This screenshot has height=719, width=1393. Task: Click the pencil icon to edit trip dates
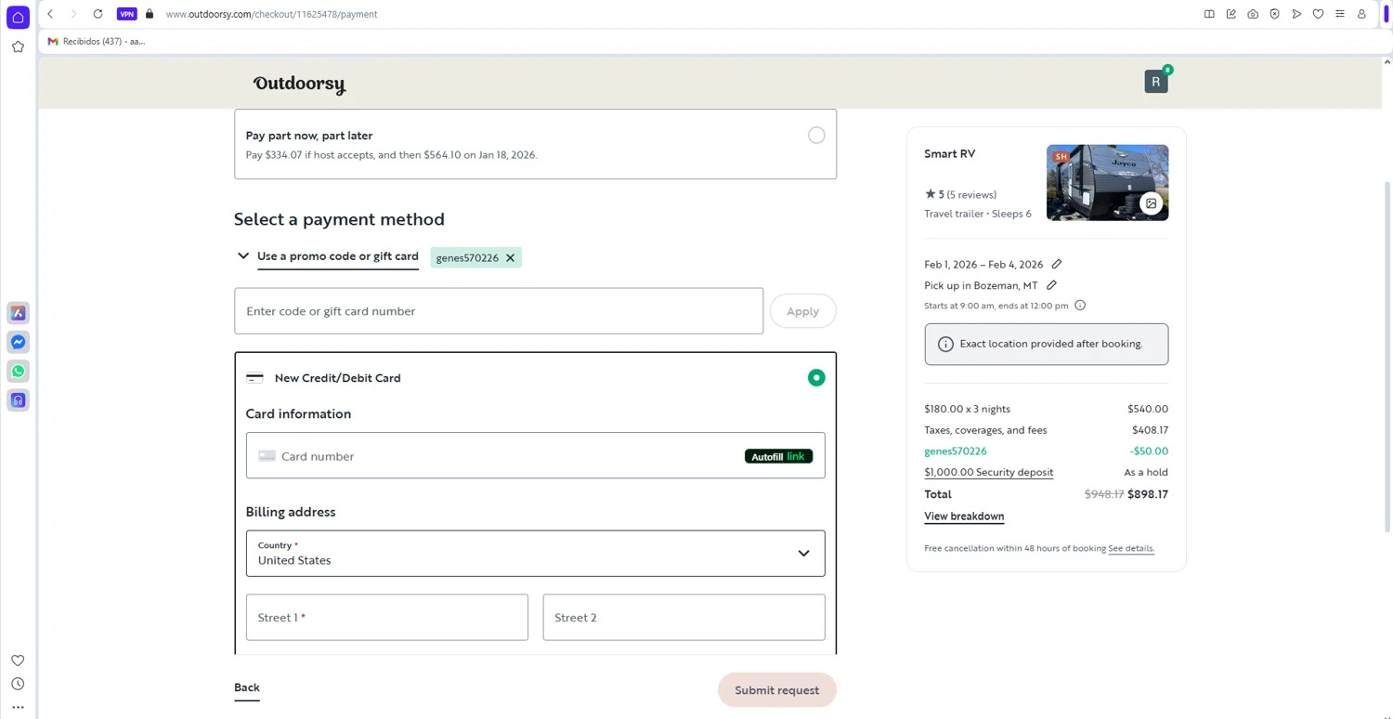1057,265
